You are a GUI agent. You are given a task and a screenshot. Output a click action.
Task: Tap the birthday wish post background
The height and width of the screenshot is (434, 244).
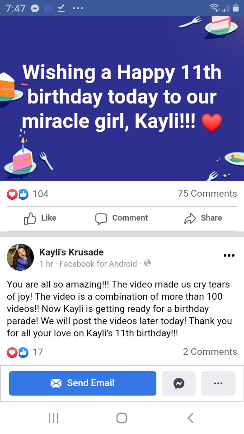(122, 99)
